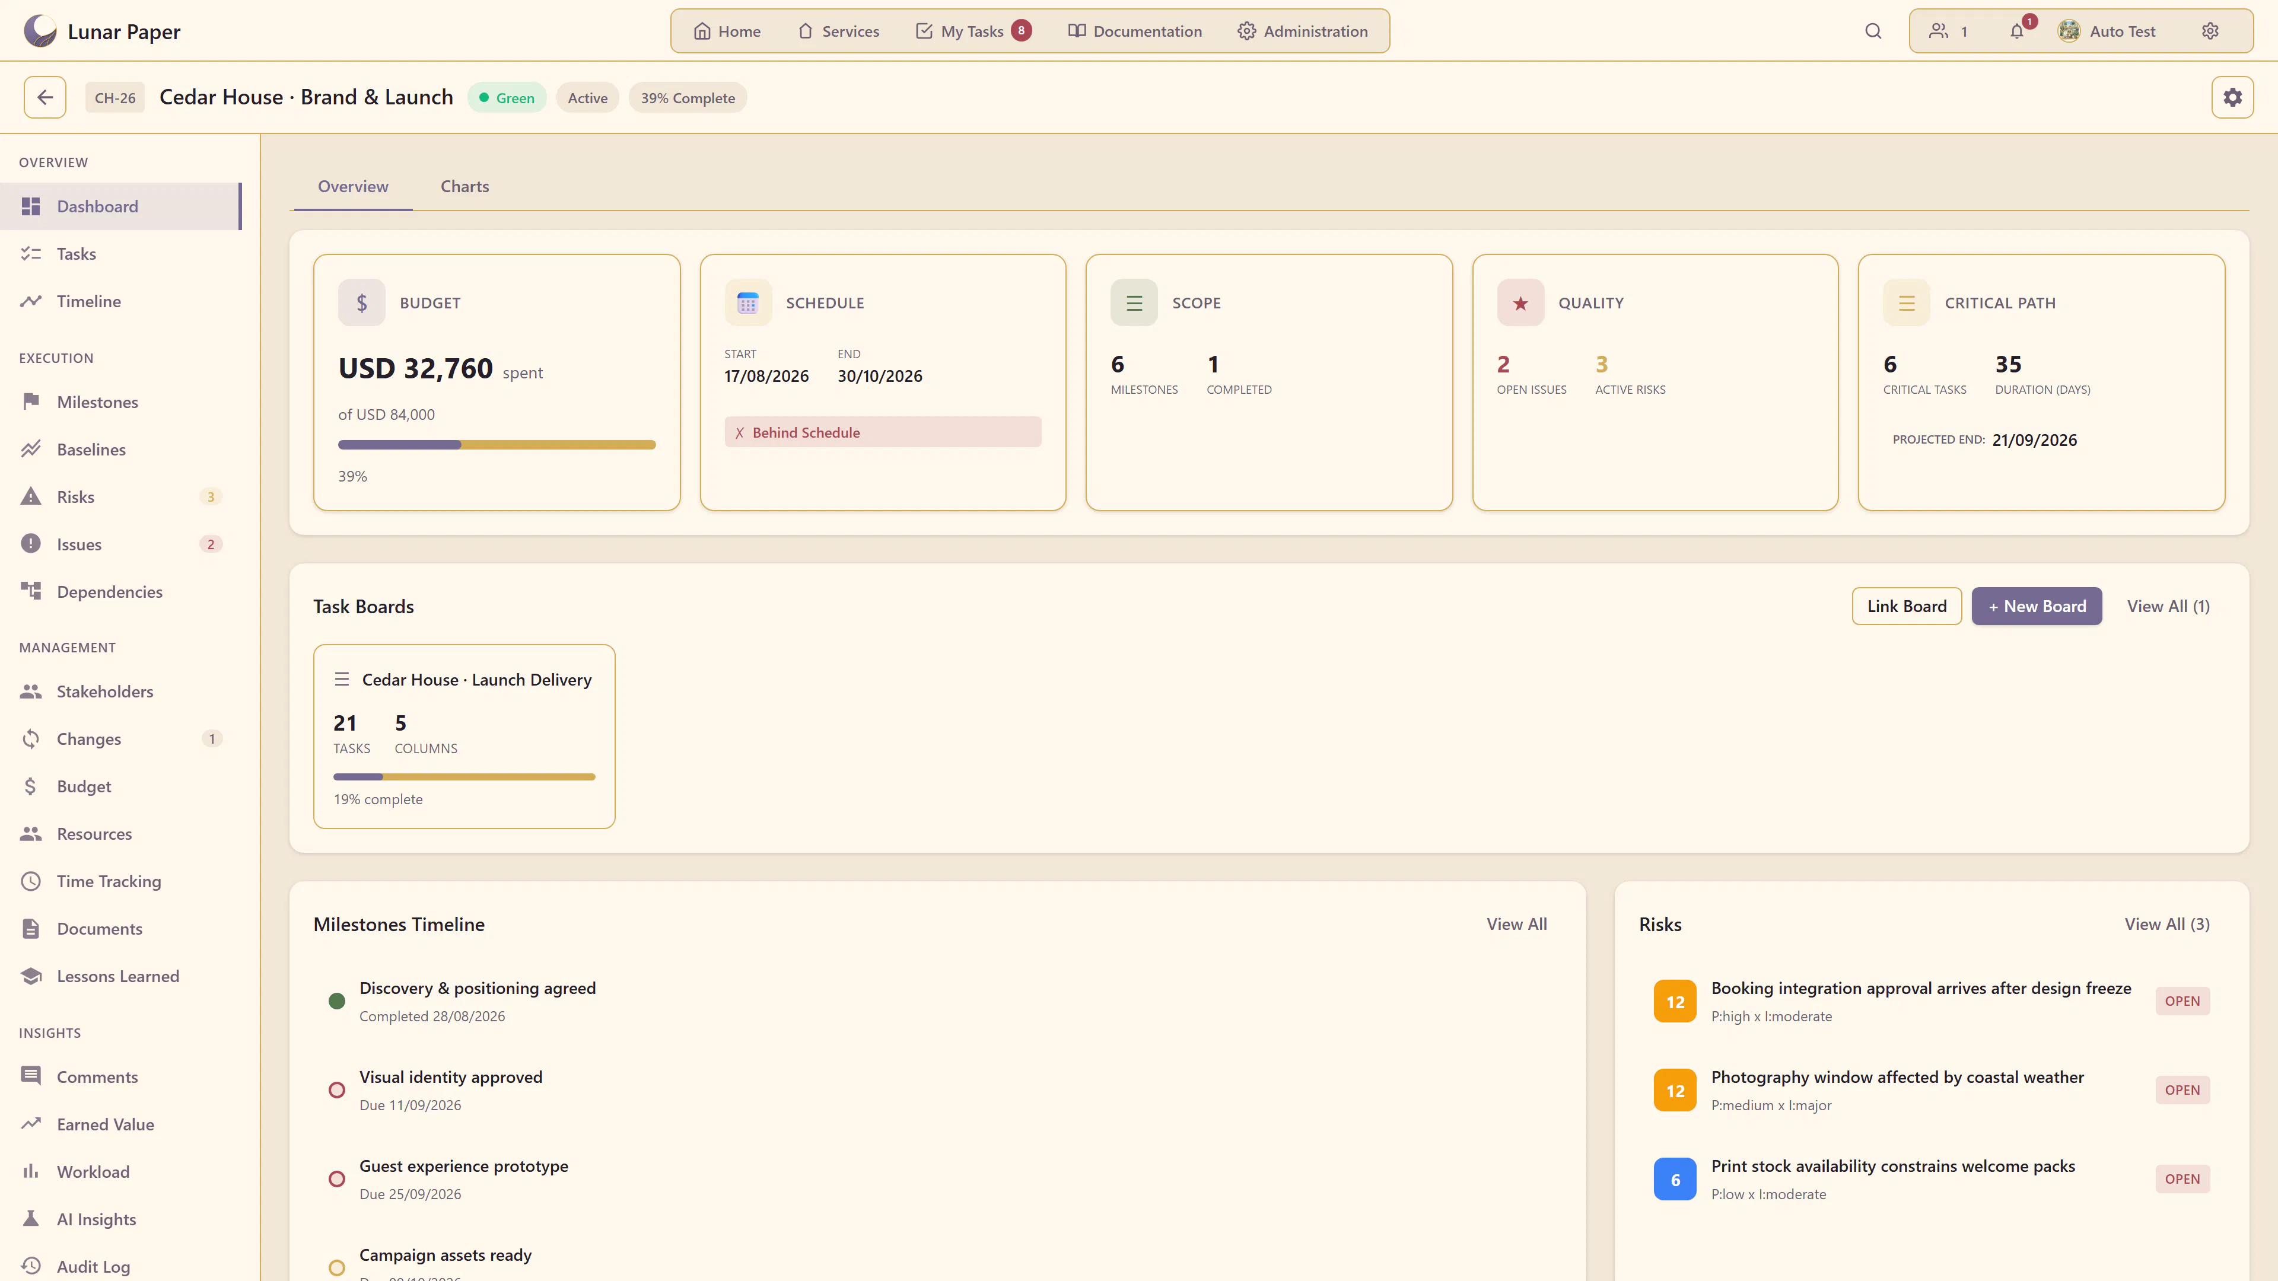The width and height of the screenshot is (2278, 1281).
Task: Open Services in top navigation
Action: [x=838, y=31]
